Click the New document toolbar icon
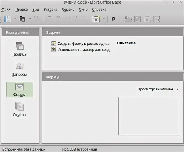The width and height of the screenshot is (184, 152). tap(8, 19)
